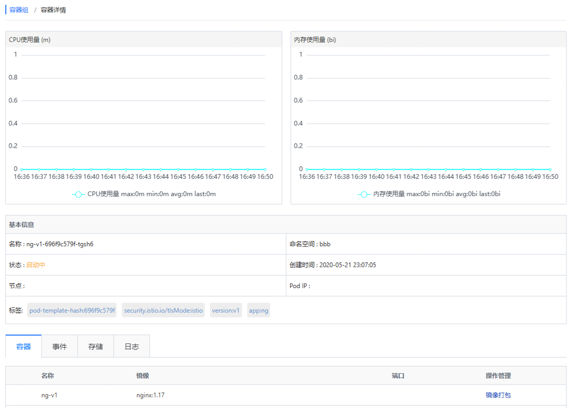Screen dimensions: 569x408
Task: Open the 容器组 breadcrumb link
Action: [19, 10]
